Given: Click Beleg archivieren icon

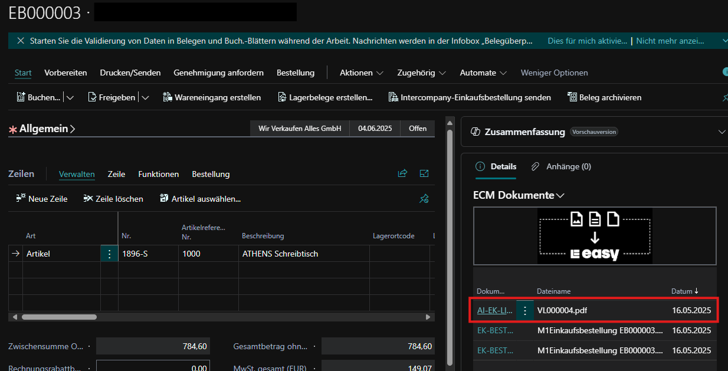Looking at the screenshot, I should (x=572, y=97).
